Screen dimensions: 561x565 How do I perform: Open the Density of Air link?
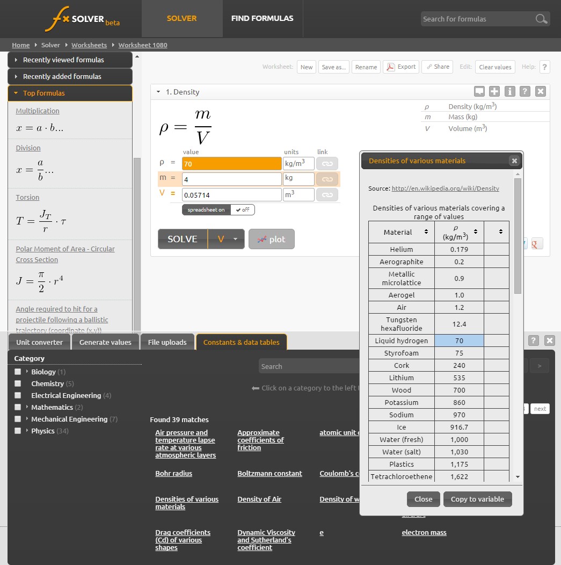click(x=259, y=499)
